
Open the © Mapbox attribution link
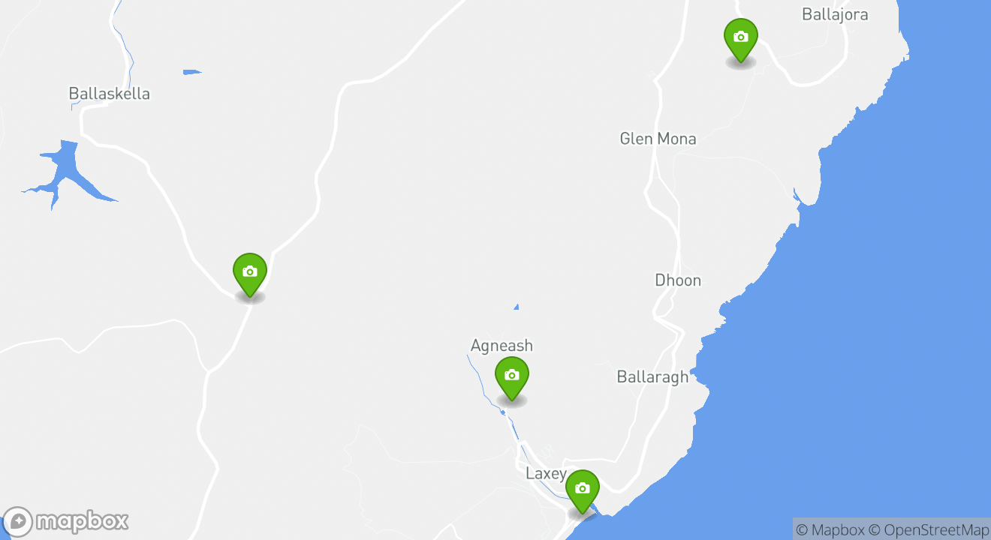click(830, 529)
